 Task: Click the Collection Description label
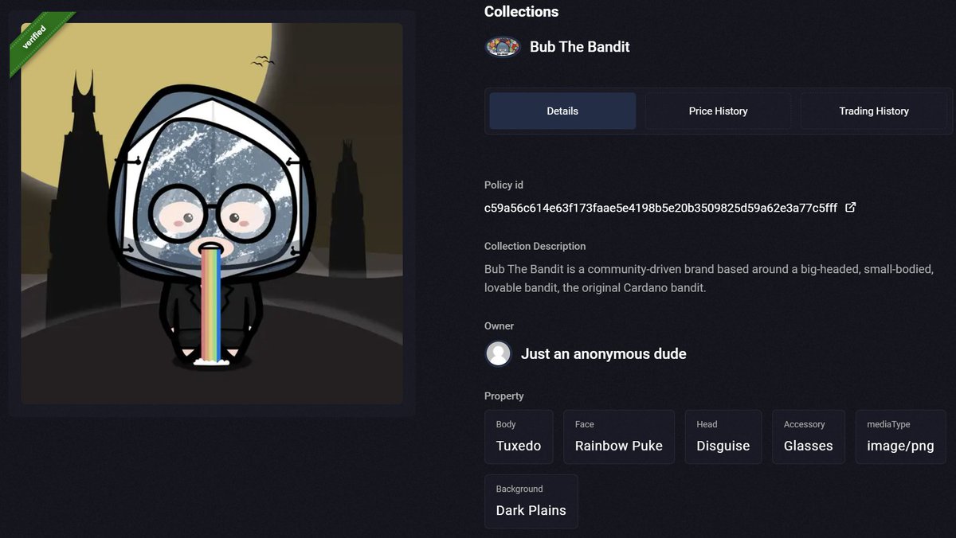[x=535, y=247]
